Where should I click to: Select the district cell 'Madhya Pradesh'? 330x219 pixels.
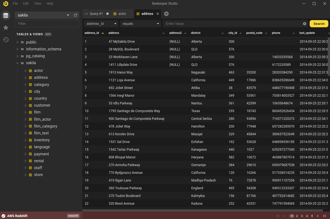203,180
